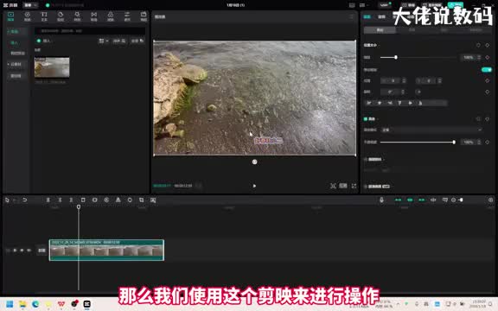Click the mirror flip icon in the timeline toolbar
Screen dimensions: 498x311
[118, 200]
